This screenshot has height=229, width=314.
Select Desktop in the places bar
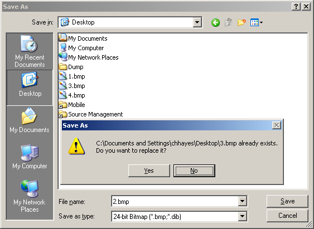tap(30, 87)
